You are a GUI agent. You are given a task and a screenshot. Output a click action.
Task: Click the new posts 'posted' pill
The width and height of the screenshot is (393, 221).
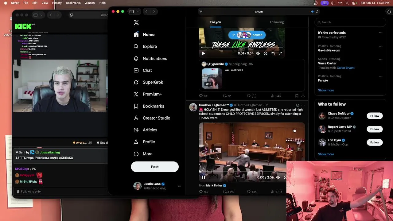(247, 35)
